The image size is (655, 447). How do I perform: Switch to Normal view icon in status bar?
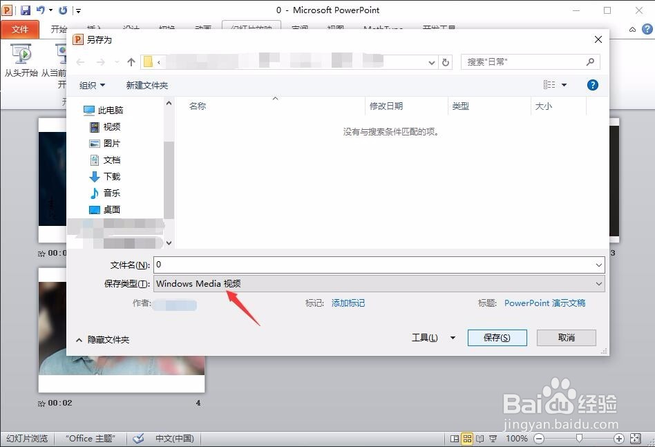[455, 438]
